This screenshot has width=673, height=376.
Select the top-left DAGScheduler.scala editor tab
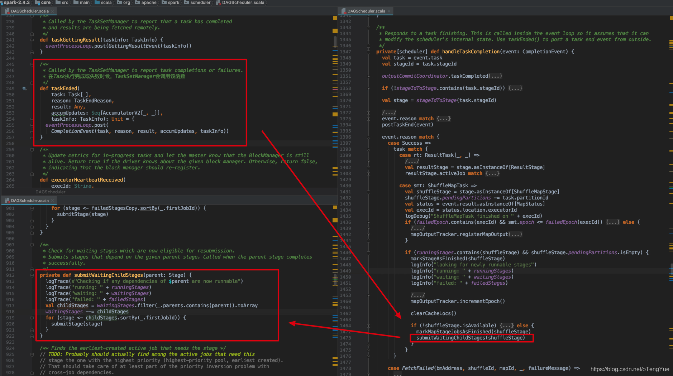click(x=29, y=11)
